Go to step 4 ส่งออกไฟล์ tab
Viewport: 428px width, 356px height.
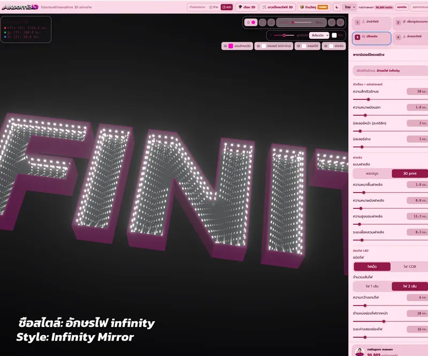[410, 38]
